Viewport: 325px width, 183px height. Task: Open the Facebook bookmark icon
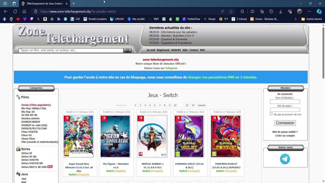click(4, 19)
